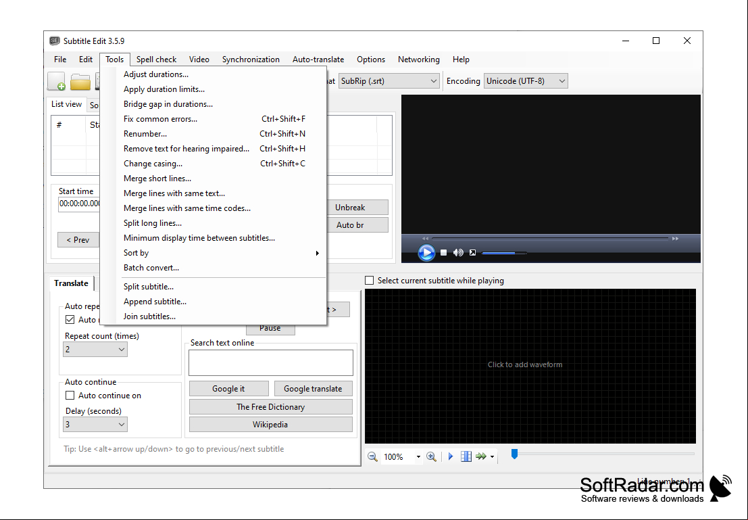The image size is (748, 520).
Task: Choose Append subtitle...
Action: pos(220,302)
